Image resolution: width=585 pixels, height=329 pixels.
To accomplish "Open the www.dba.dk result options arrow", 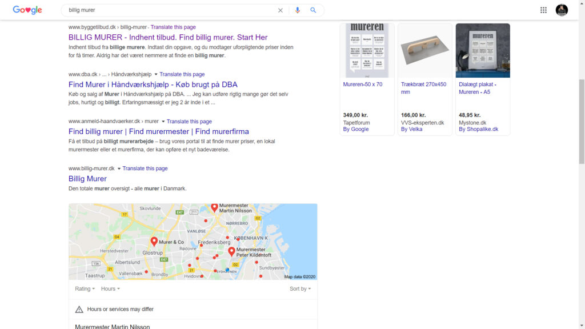I will [x=156, y=74].
